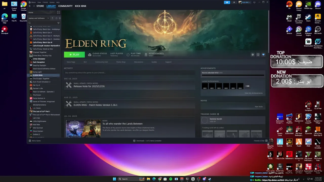Open Windows Start menu
This screenshot has height=182, width=324.
click(x=114, y=179)
